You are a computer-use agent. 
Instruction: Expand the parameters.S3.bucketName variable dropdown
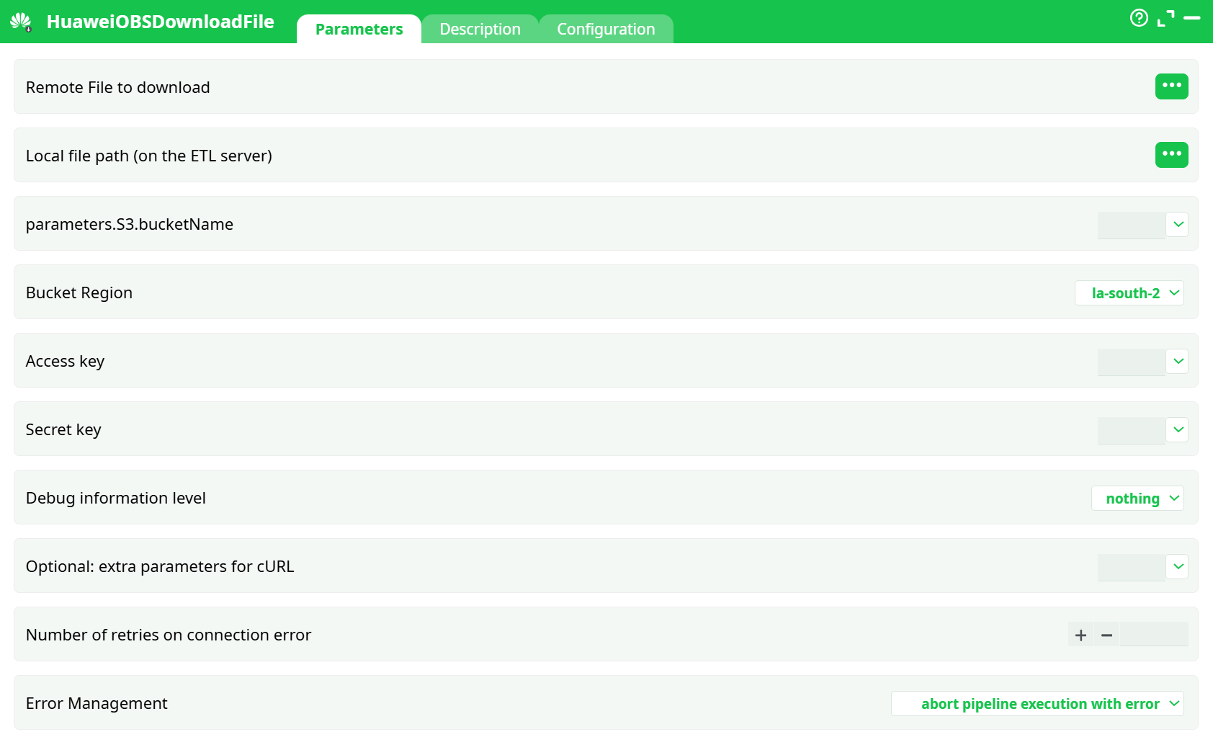coord(1178,224)
